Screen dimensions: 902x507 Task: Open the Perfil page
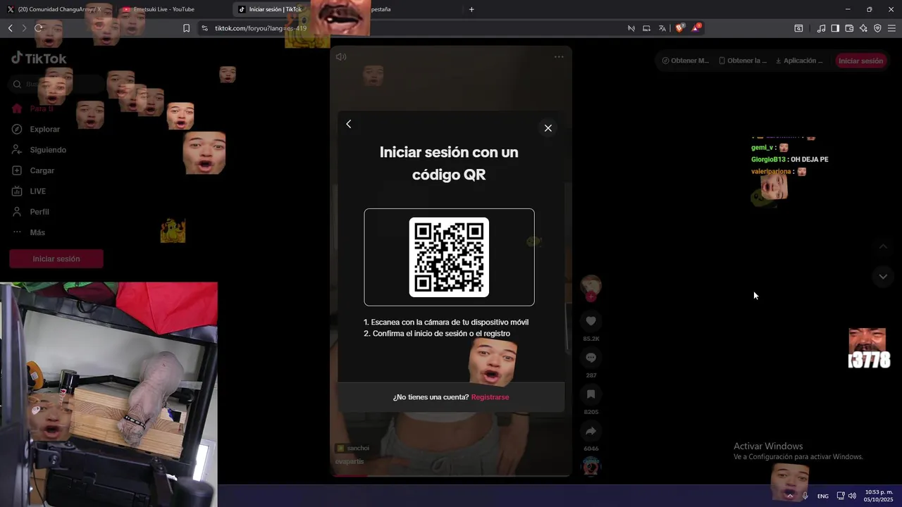pos(39,212)
